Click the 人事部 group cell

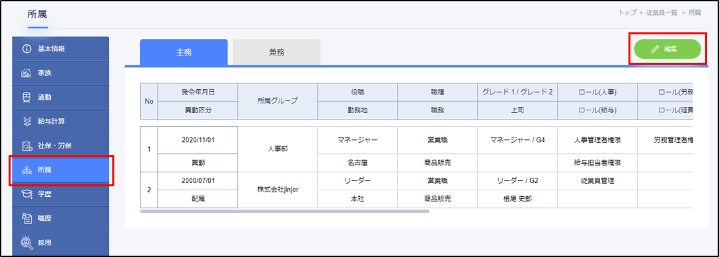[278, 149]
